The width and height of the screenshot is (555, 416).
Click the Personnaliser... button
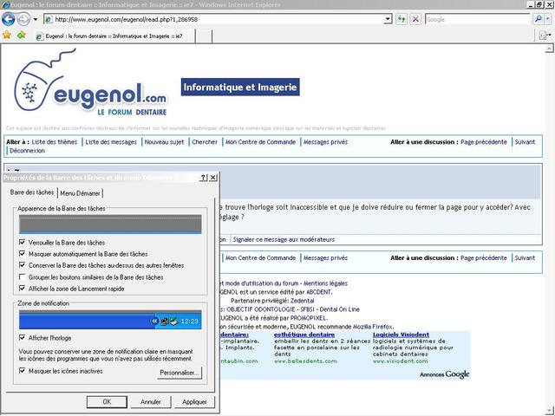(180, 373)
